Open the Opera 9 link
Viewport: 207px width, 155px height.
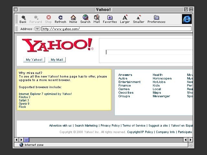24,104
